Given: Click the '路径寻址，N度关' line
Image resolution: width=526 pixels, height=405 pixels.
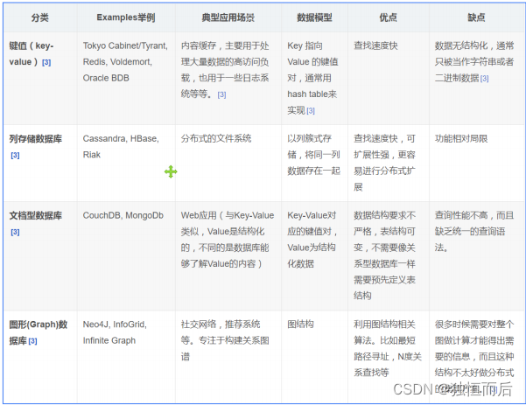Looking at the screenshot, I should [388, 357].
